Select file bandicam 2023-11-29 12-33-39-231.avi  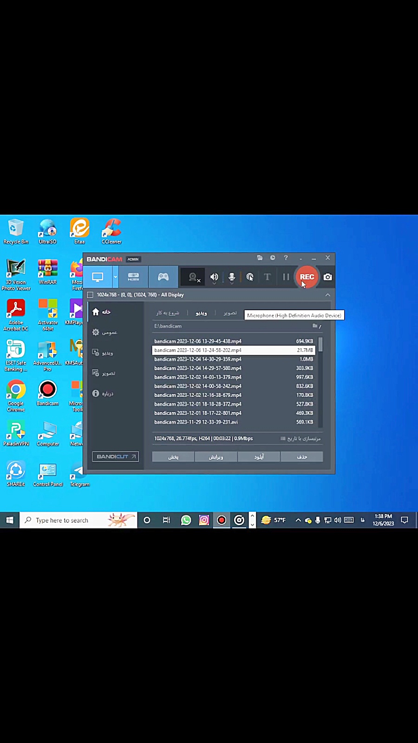point(234,422)
